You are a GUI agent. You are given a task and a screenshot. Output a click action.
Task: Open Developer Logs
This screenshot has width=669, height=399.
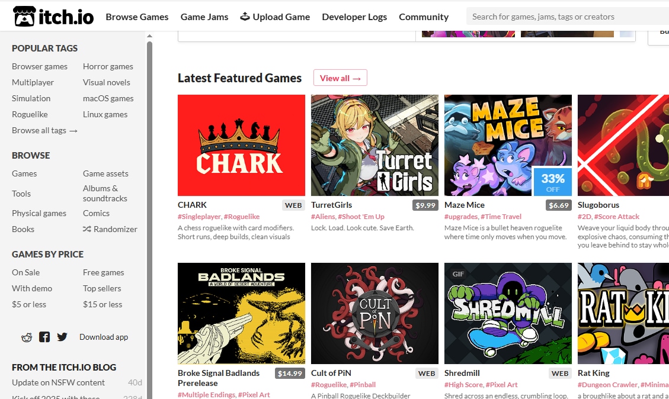coord(354,17)
